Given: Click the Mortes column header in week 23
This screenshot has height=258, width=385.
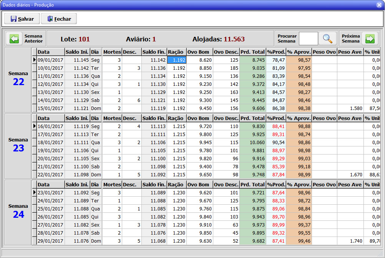Looking at the screenshot, I should pyautogui.click(x=112, y=118).
